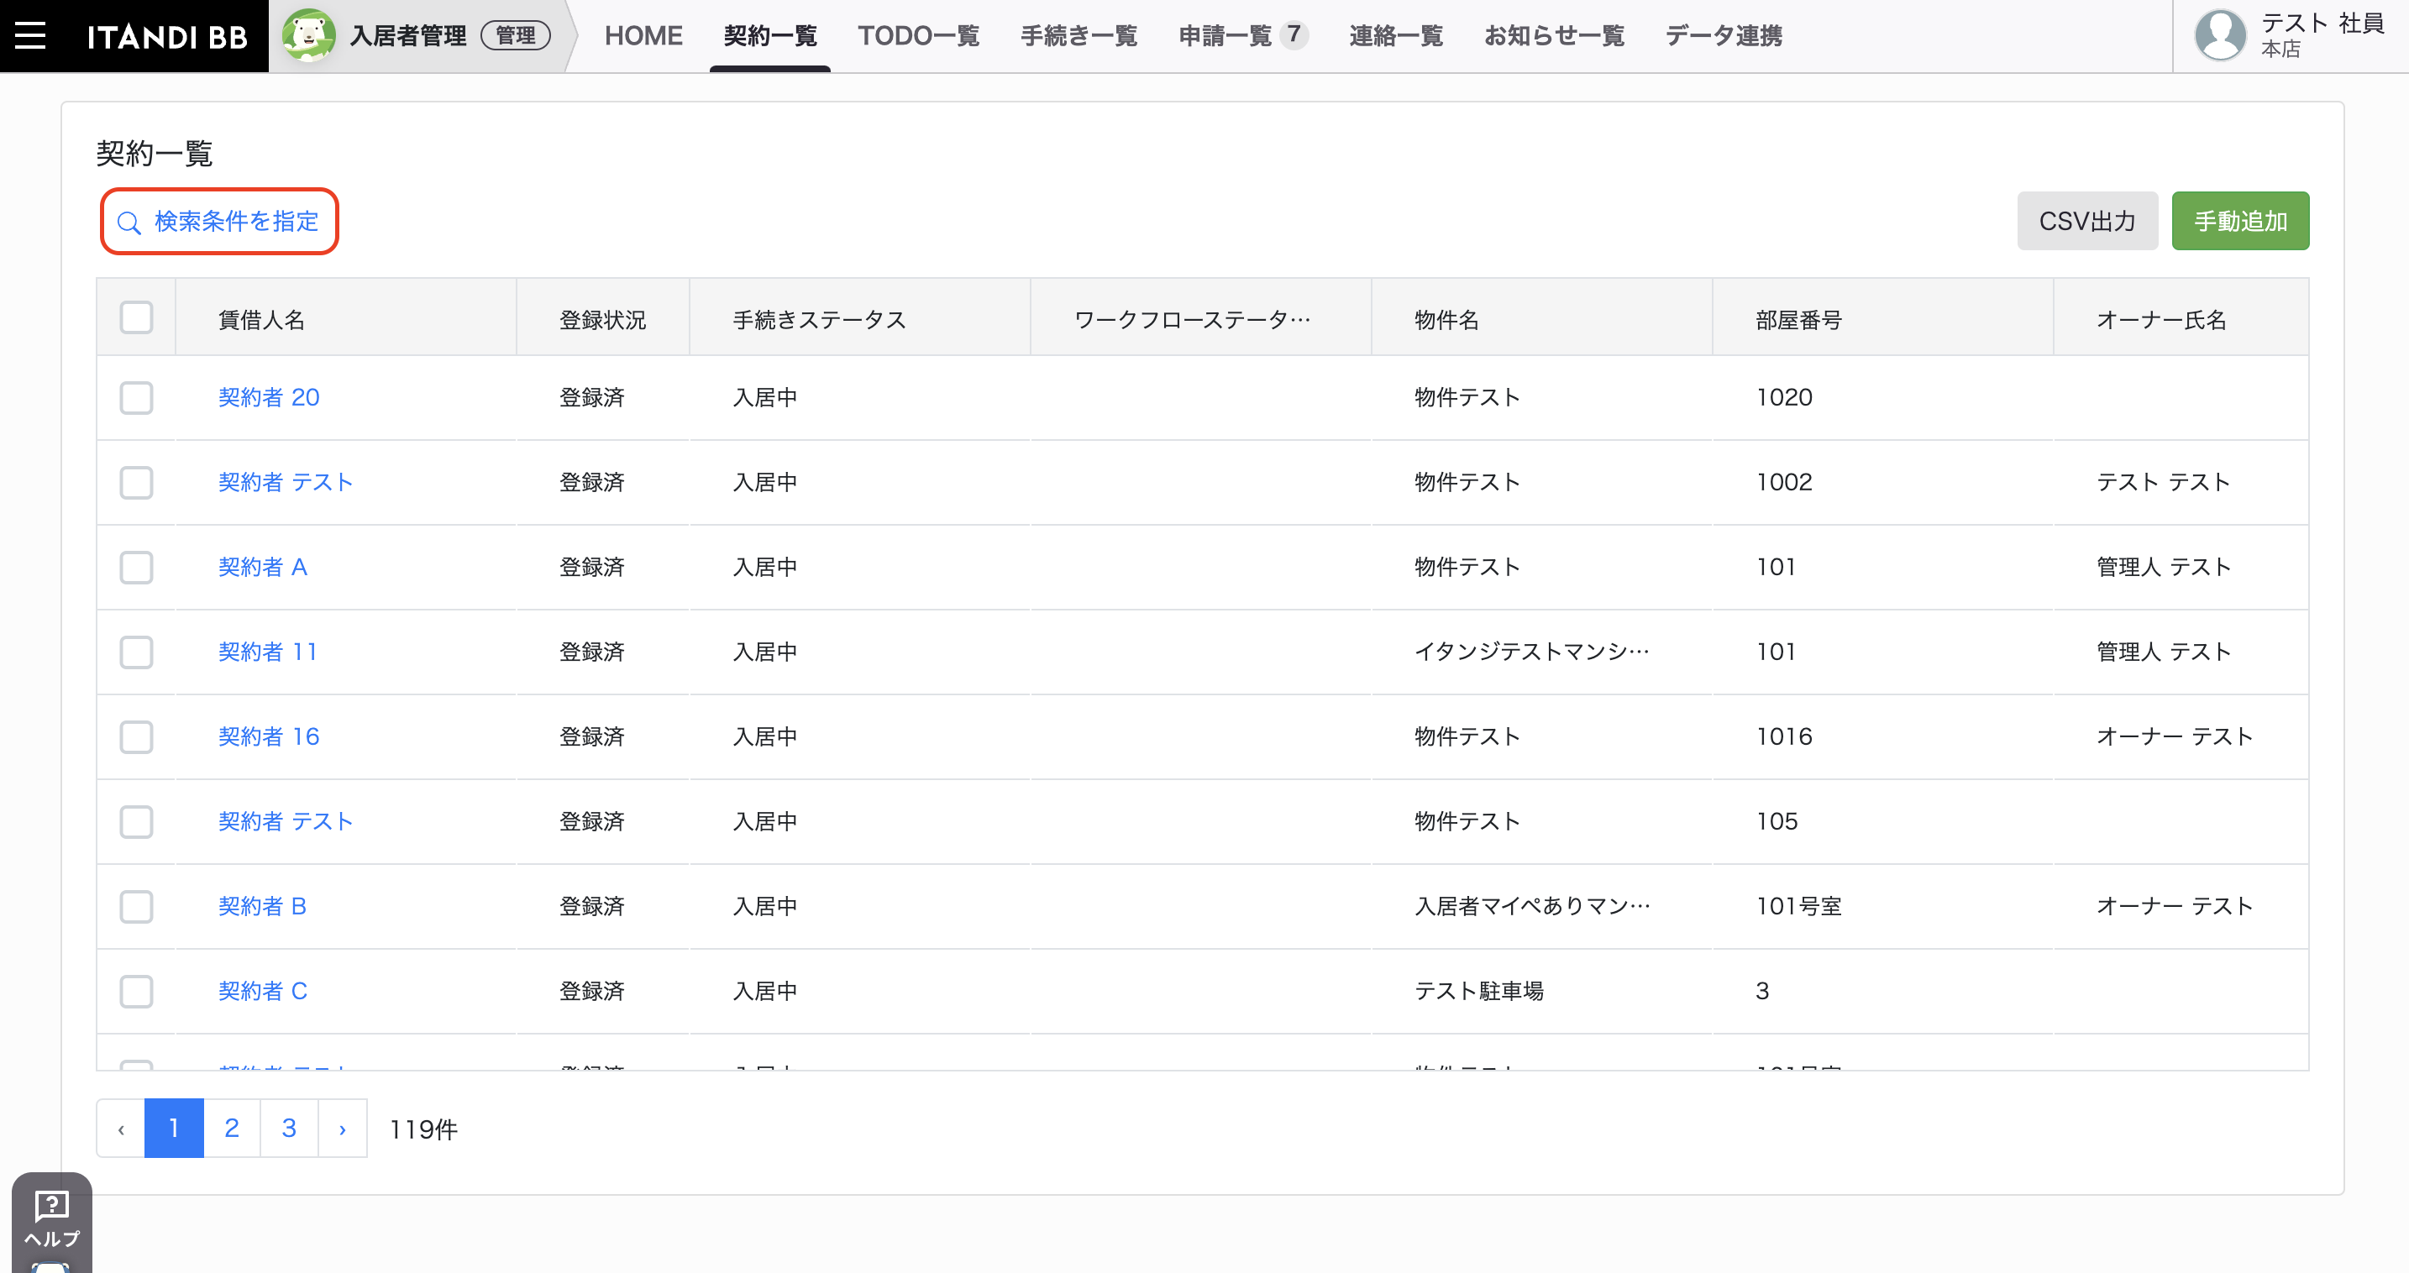Open the 契約者 11 link

(267, 652)
